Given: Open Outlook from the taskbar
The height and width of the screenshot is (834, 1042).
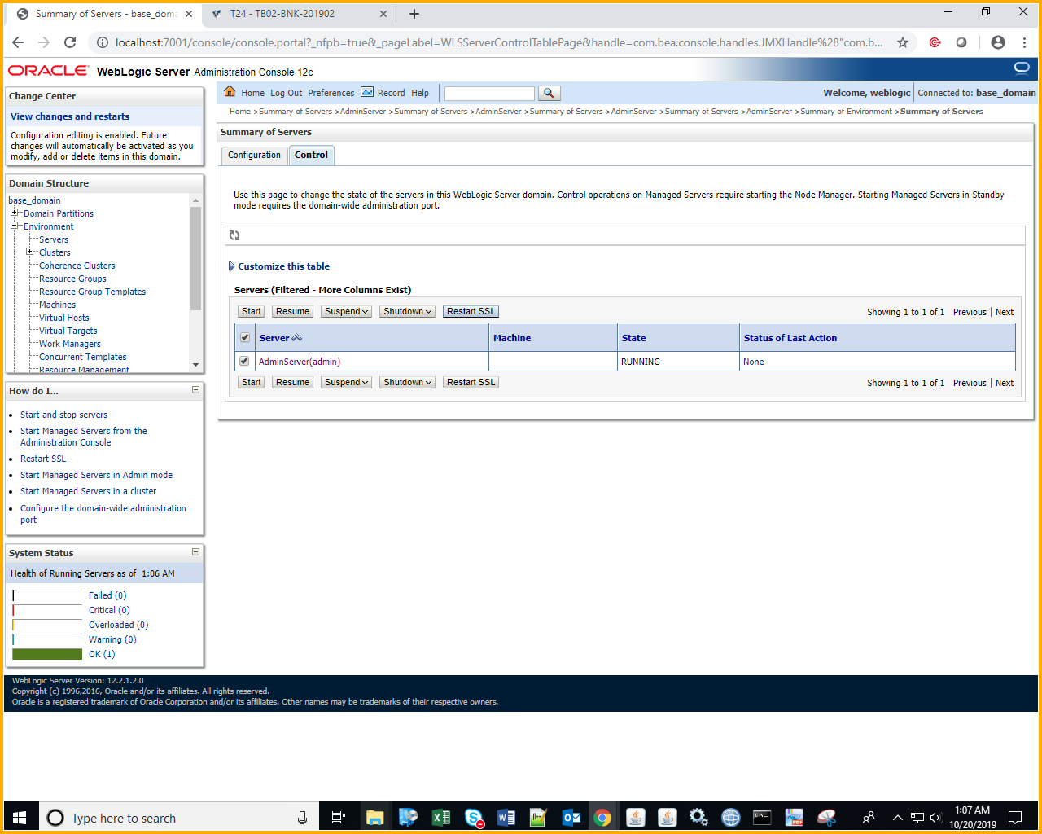Looking at the screenshot, I should point(571,818).
